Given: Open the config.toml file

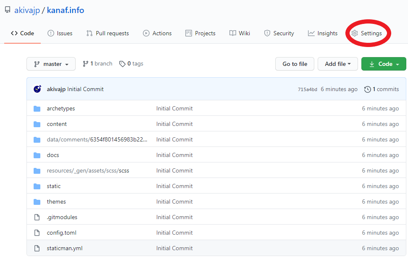Looking at the screenshot, I should [x=61, y=233].
